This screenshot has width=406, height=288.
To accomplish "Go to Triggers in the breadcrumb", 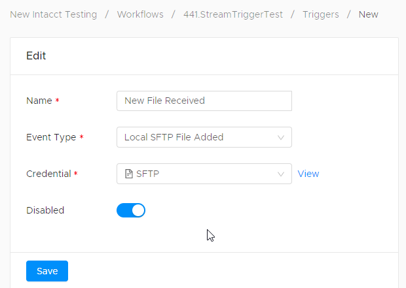I will [321, 14].
